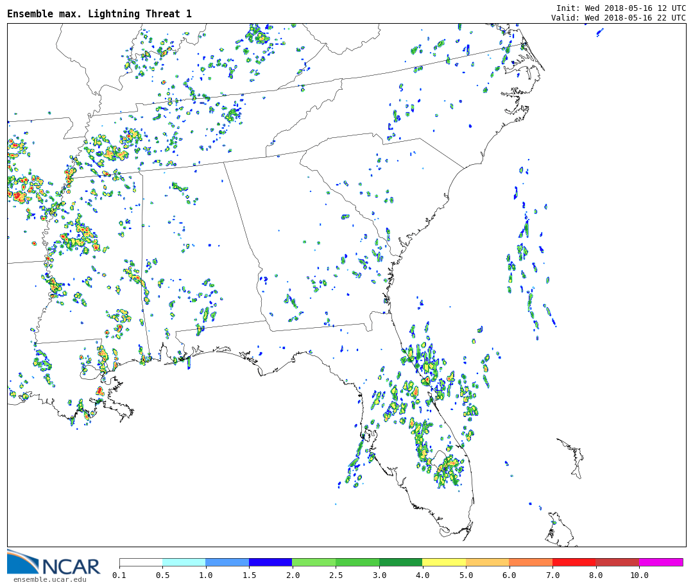Click the orange 6.0–7.0 legend swatch
This screenshot has width=693, height=587.
coord(531,563)
